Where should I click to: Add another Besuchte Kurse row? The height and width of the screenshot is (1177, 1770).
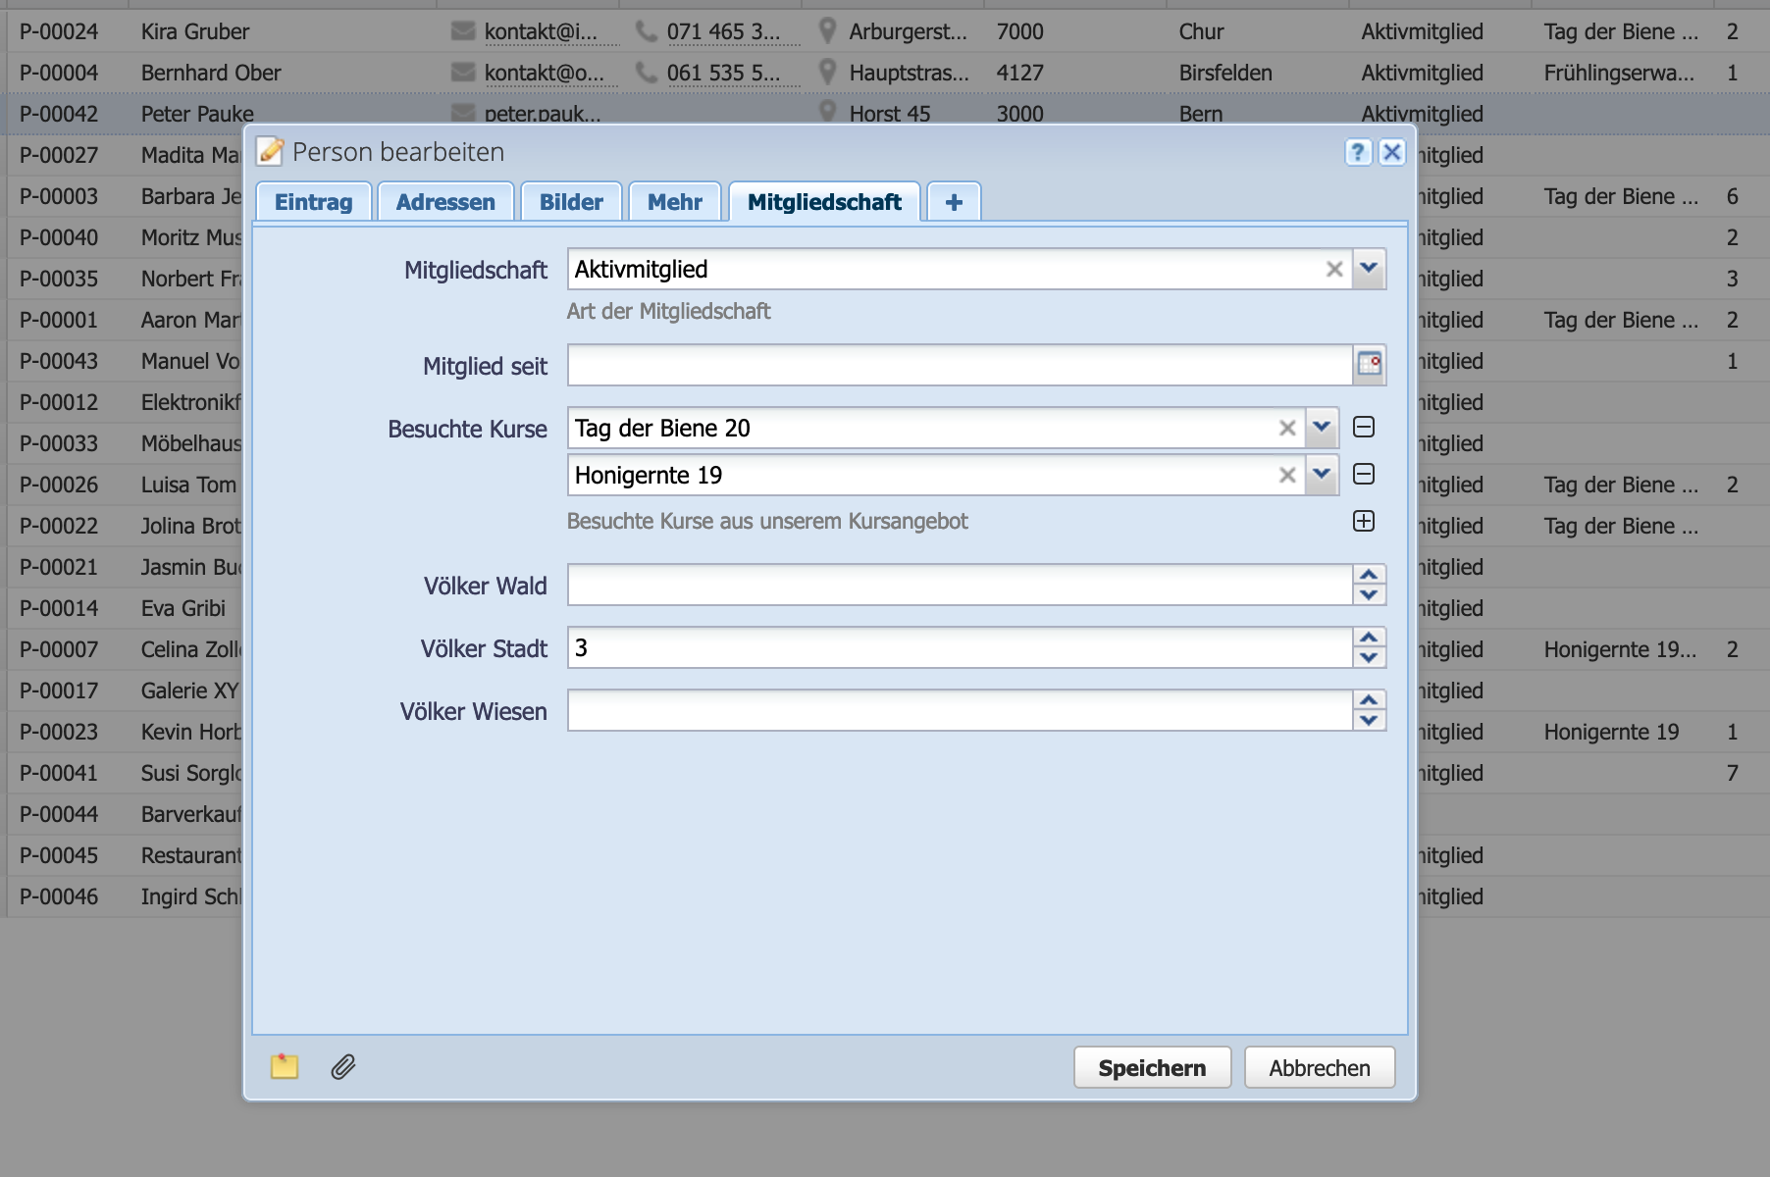tap(1364, 521)
